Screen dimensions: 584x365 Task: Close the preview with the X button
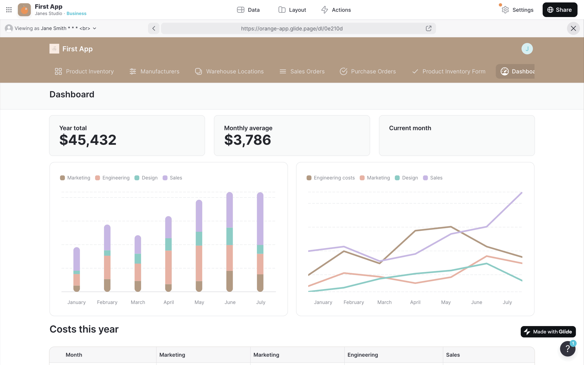(573, 28)
